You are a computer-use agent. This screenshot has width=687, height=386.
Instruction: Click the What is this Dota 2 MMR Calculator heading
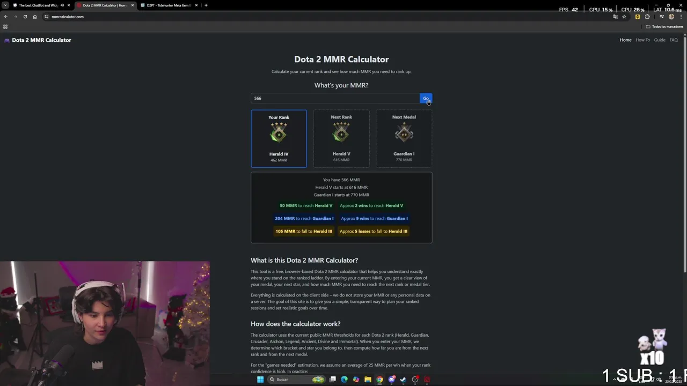point(304,260)
